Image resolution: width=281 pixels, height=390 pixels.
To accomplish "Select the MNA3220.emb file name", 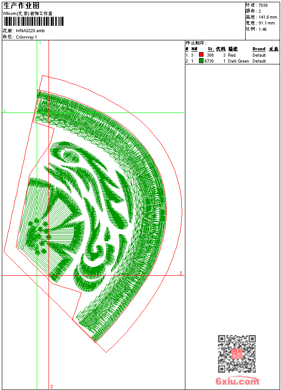I will tap(30, 31).
